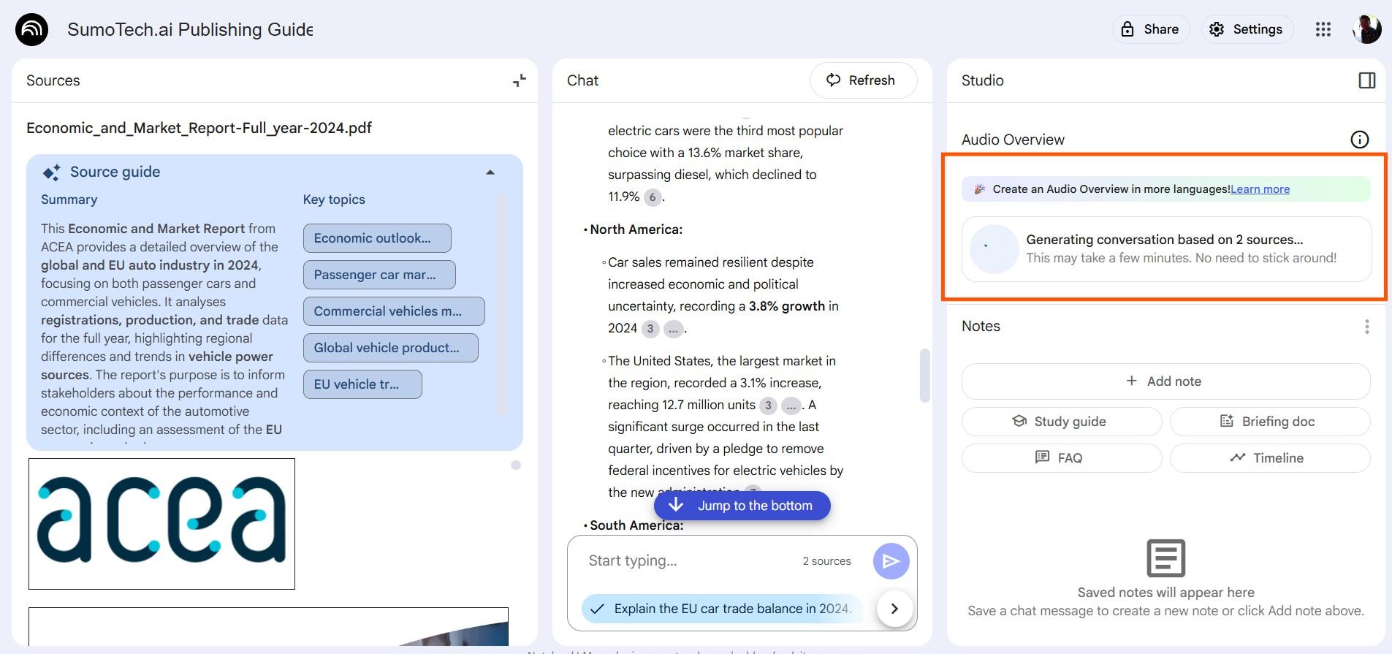
Task: Select the EU vehicle tr... key topic
Action: 362,384
